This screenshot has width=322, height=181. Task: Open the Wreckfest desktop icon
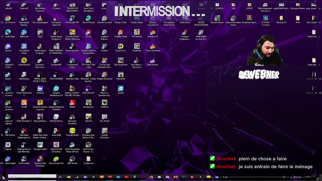point(120,76)
